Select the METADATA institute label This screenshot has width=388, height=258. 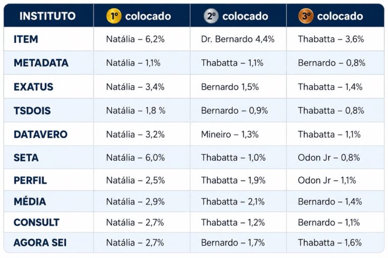click(x=41, y=63)
